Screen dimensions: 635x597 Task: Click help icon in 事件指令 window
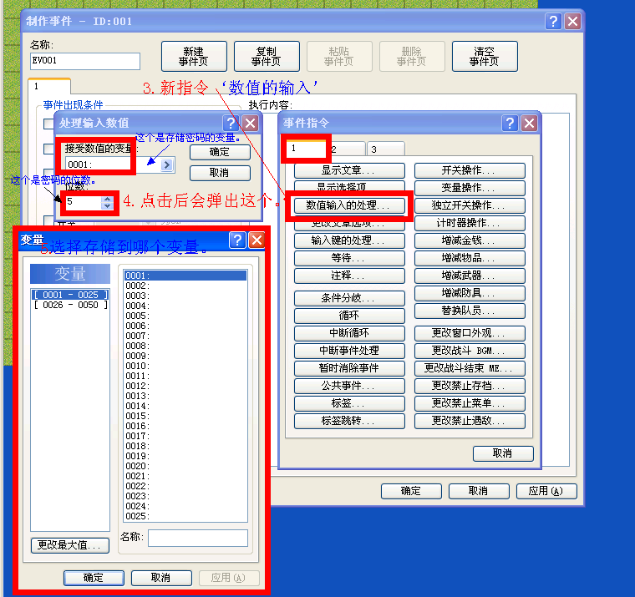pos(510,123)
